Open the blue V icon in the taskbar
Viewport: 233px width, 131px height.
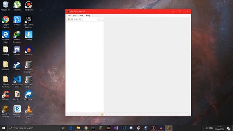pyautogui.click(x=123, y=128)
